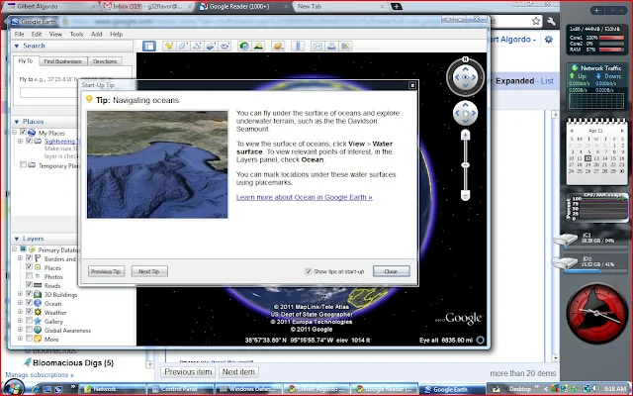
Task: Click the zoom in plus button
Action: pyautogui.click(x=465, y=135)
